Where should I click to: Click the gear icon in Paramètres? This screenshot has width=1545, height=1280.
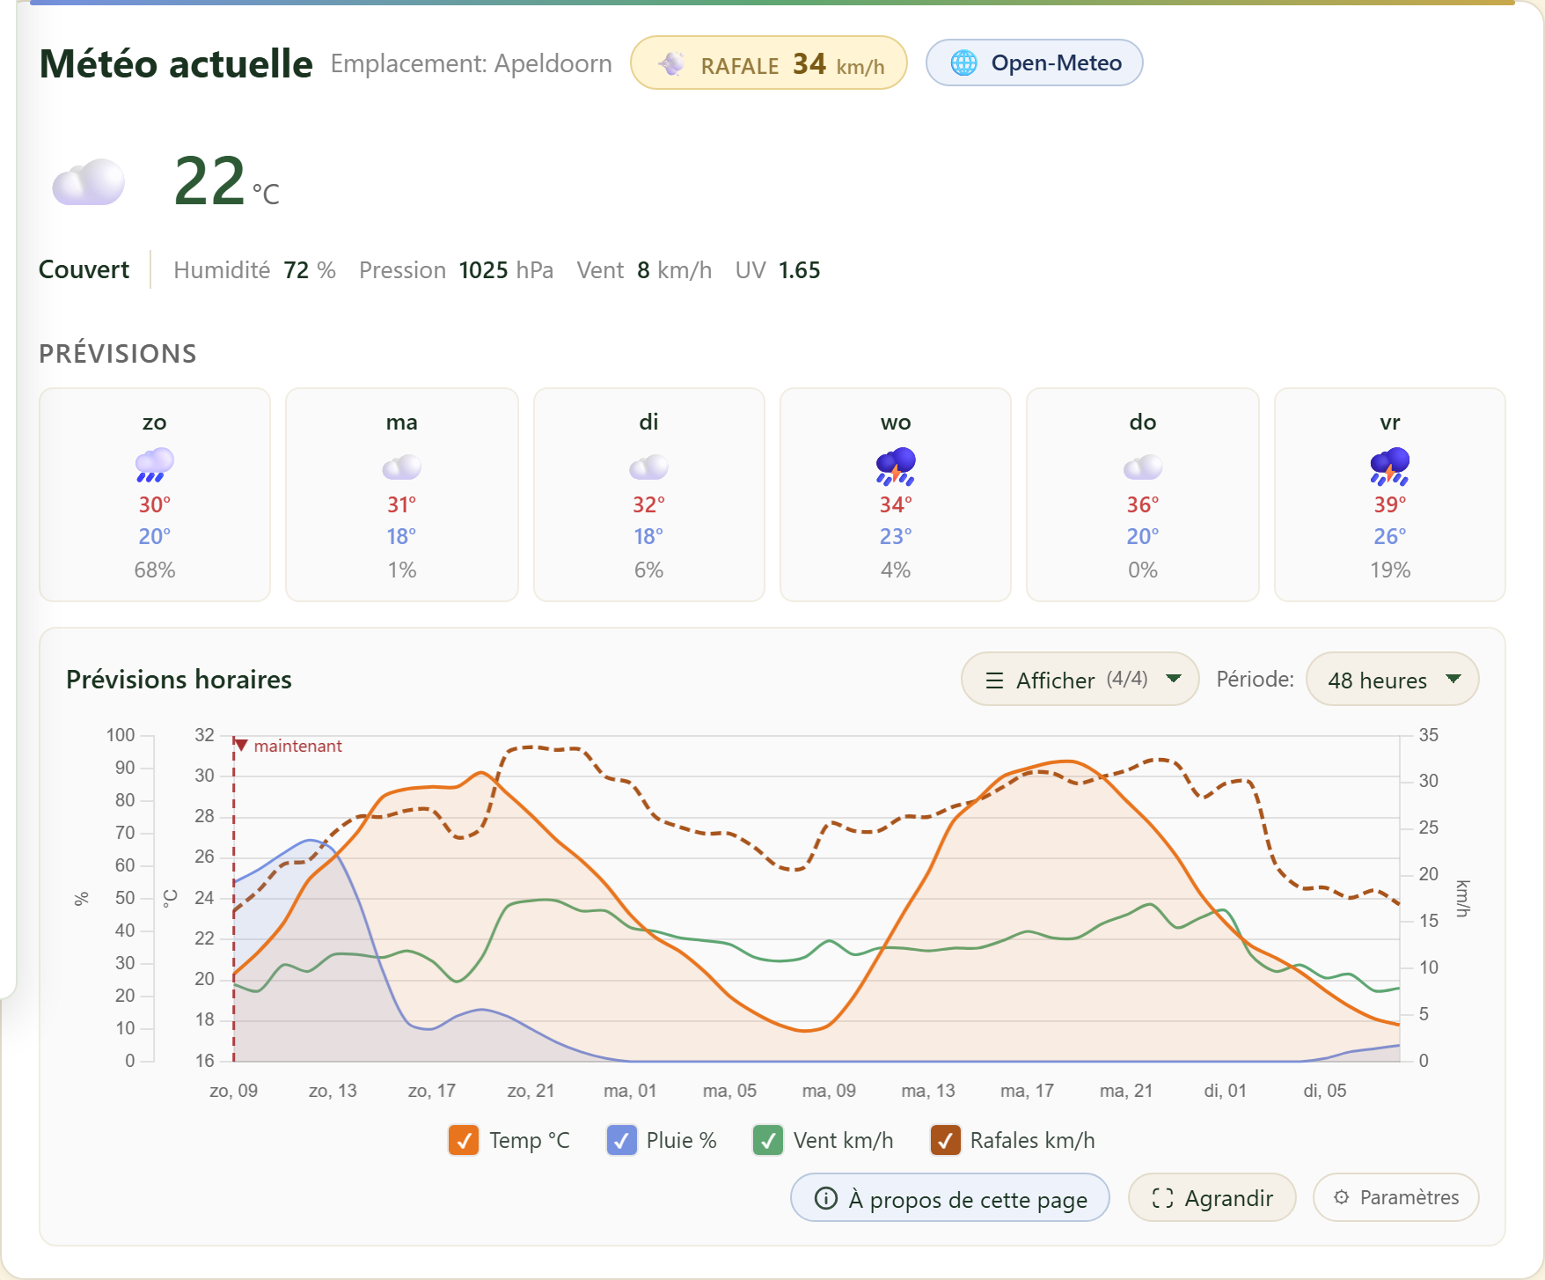(x=1342, y=1197)
